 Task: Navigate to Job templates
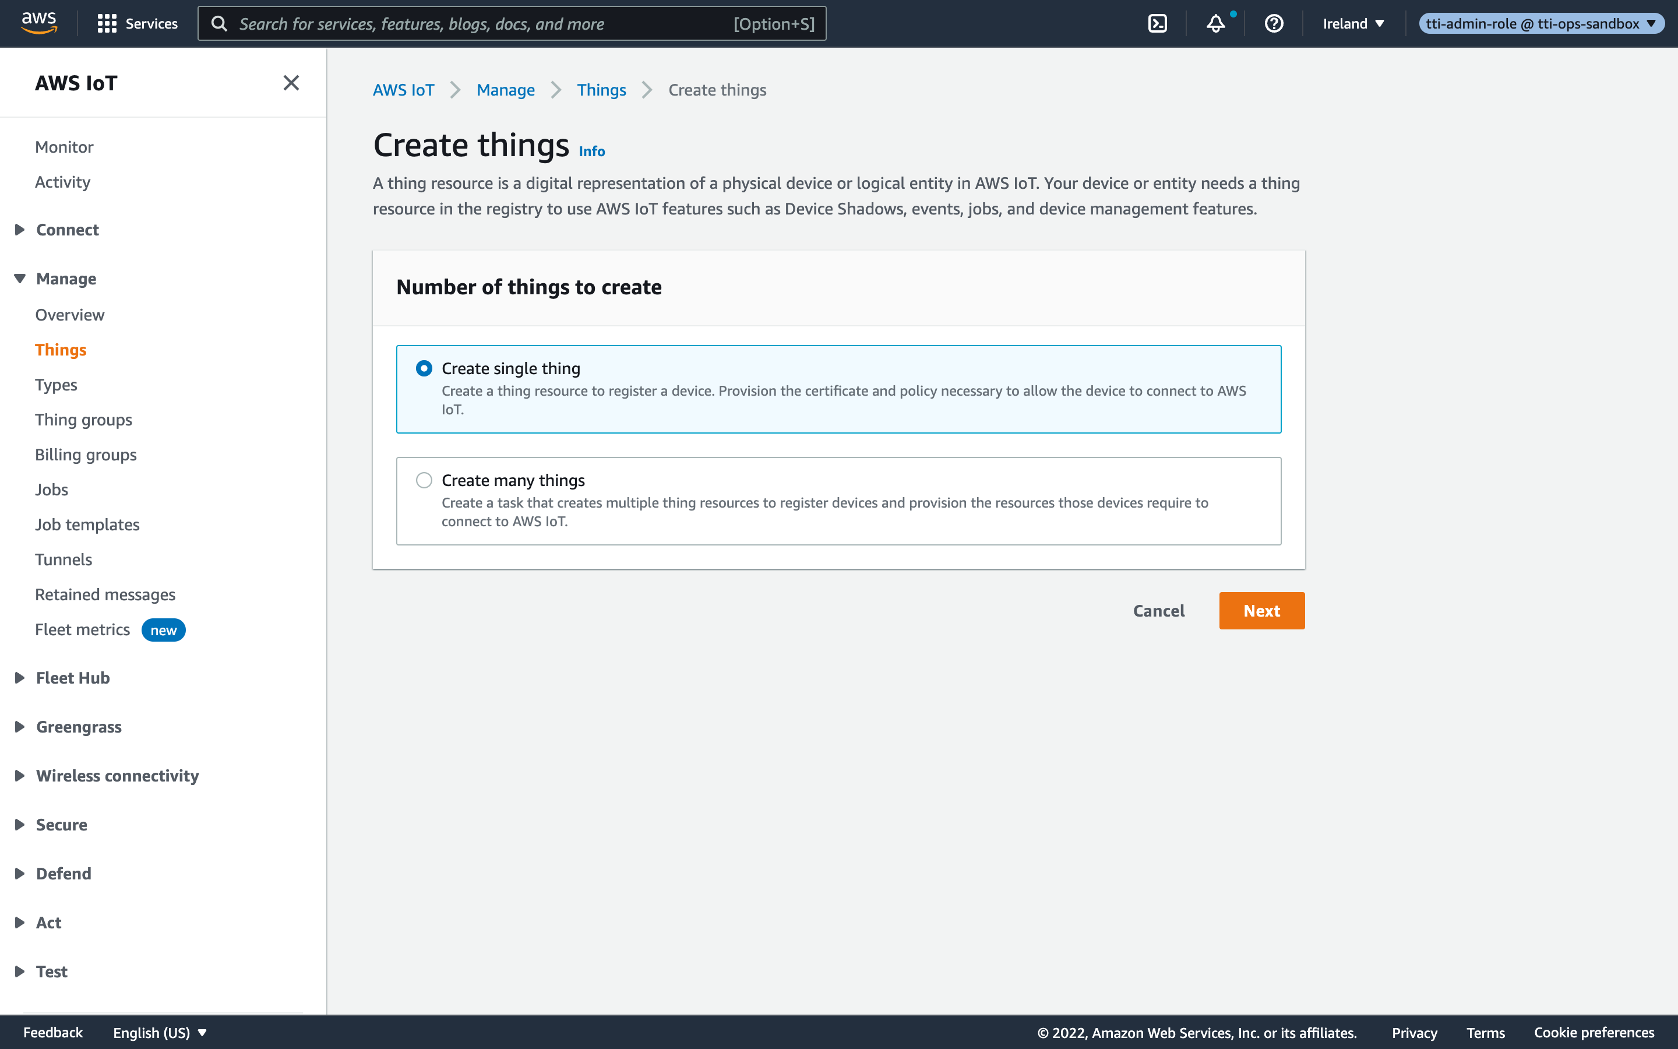pos(87,524)
